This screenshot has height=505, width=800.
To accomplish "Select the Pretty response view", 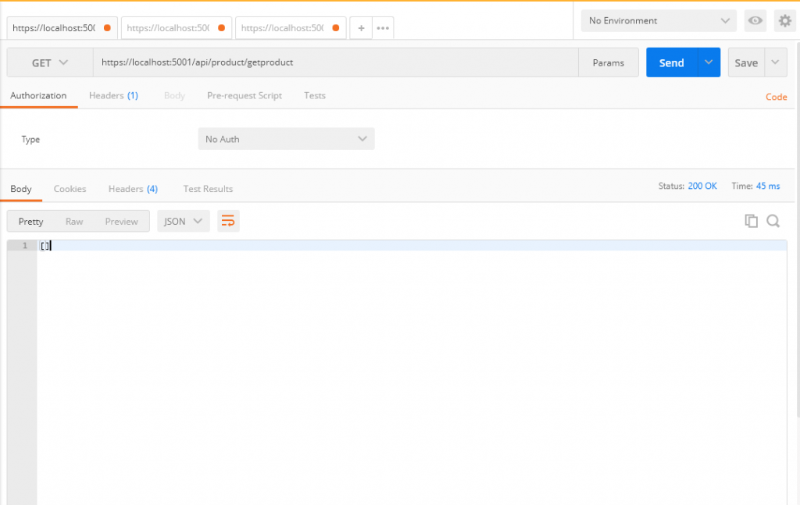I will (x=30, y=221).
